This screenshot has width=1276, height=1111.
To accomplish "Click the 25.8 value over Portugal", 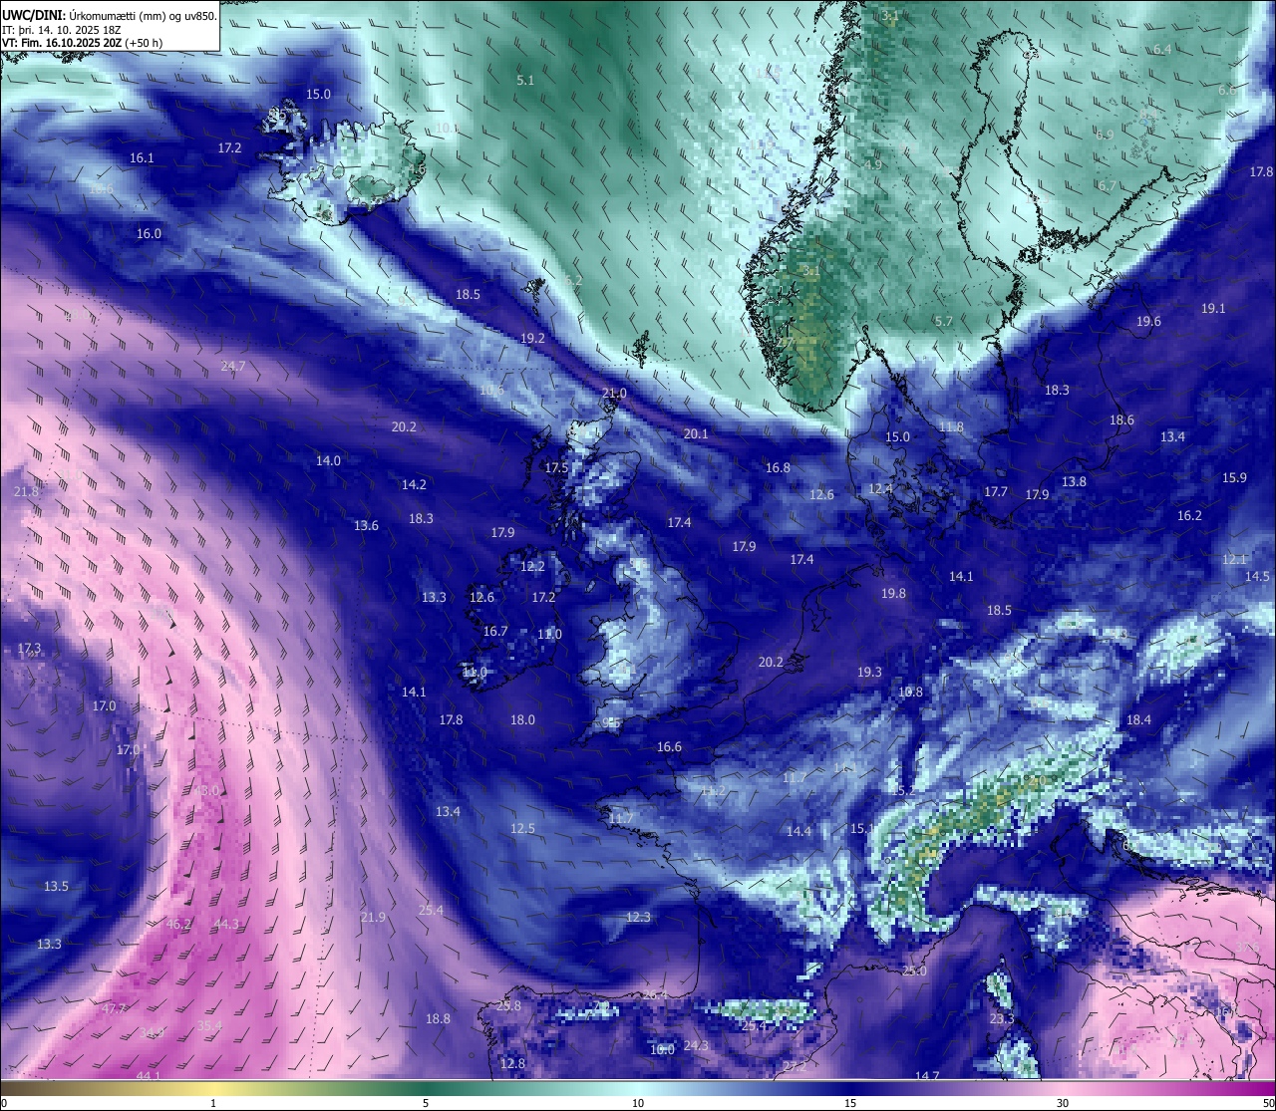I will pyautogui.click(x=508, y=1005).
